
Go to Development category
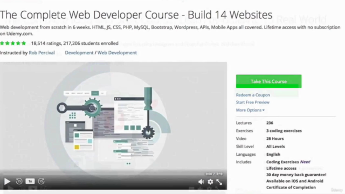pyautogui.click(x=79, y=53)
